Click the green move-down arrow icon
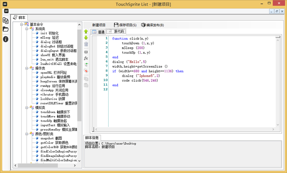The height and width of the screenshot is (173, 287). point(86,38)
